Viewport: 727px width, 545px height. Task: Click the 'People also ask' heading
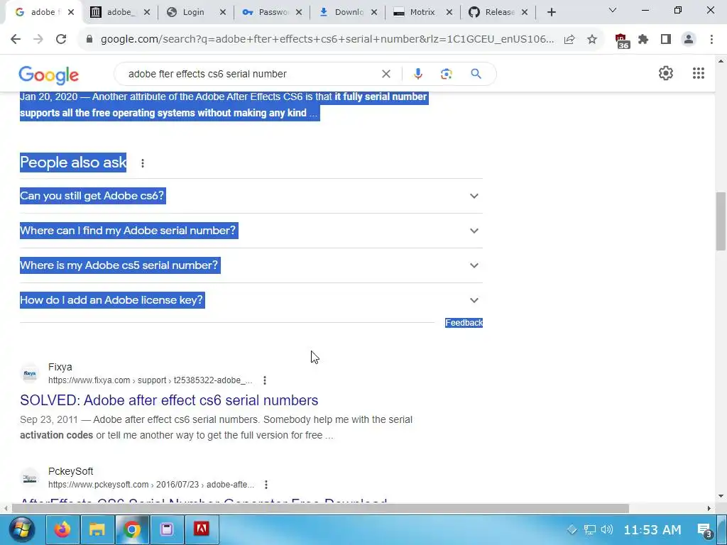pyautogui.click(x=73, y=163)
